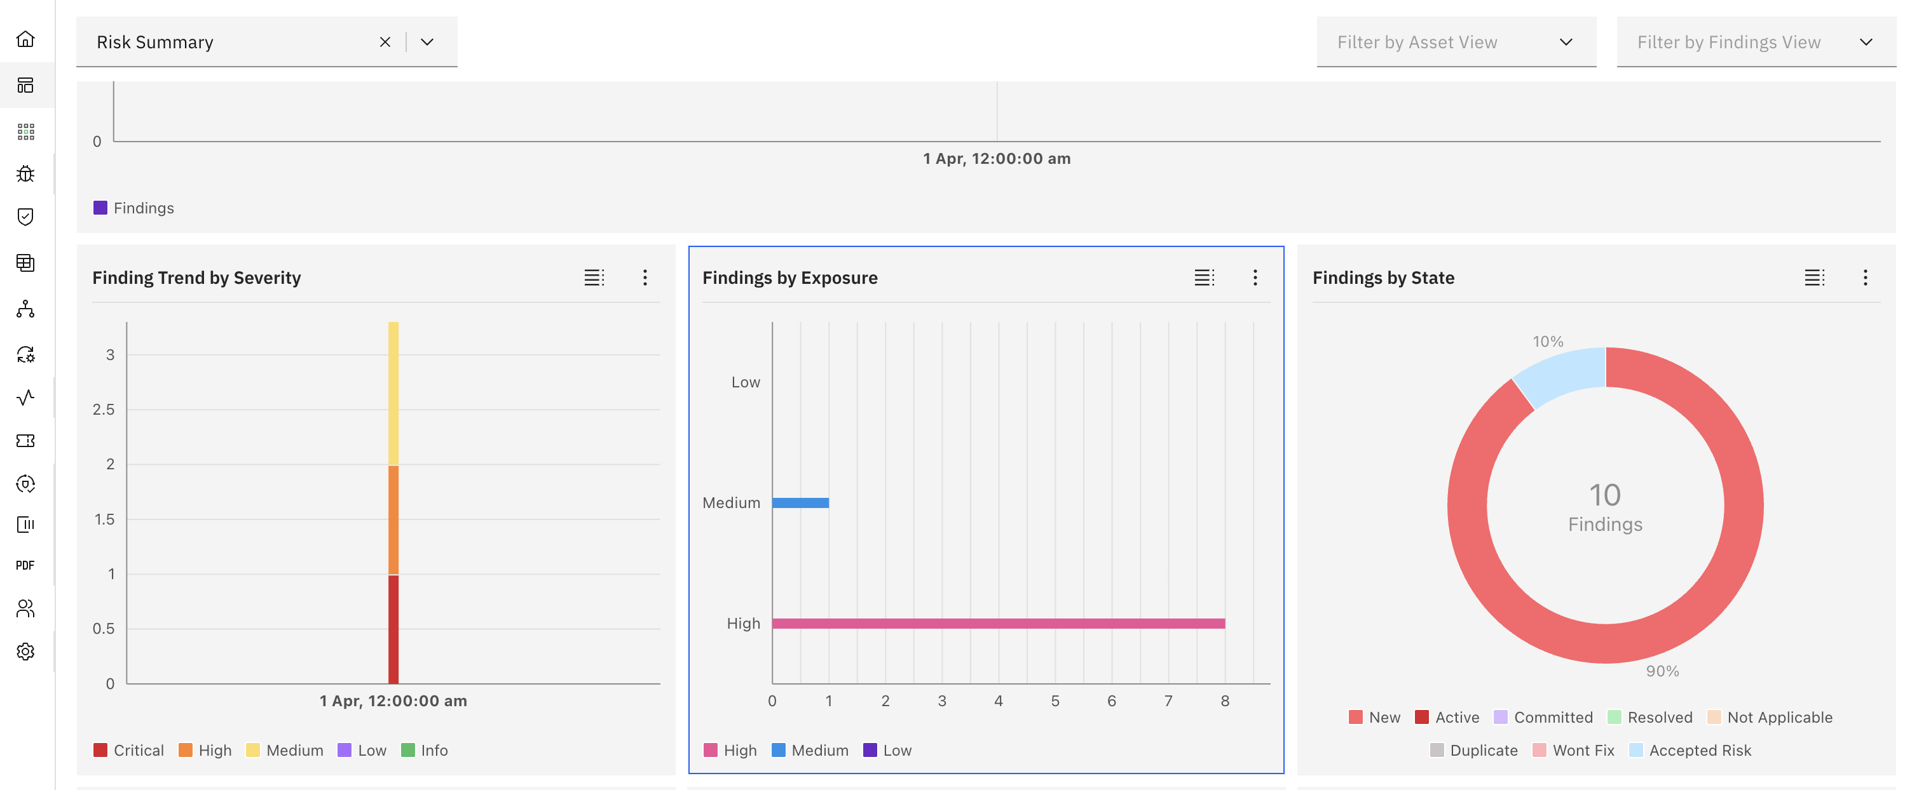The image size is (1912, 790).
Task: Open overflow menu for Findings by State
Action: pos(1864,278)
